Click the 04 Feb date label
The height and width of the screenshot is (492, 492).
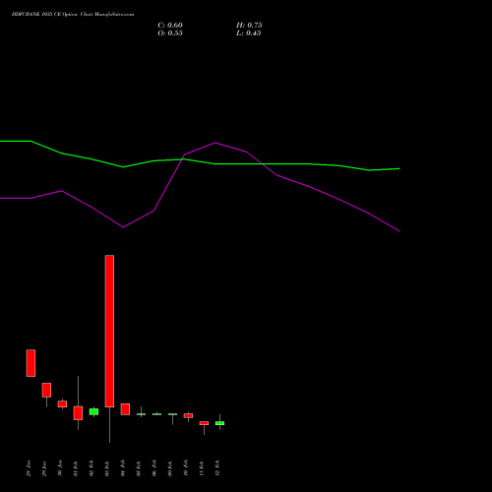(x=123, y=468)
